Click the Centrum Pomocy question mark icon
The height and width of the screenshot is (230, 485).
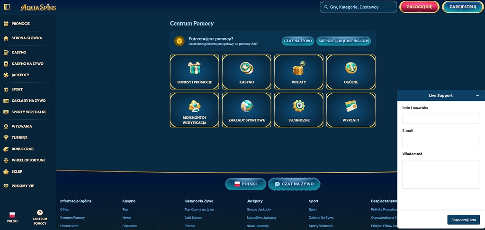coord(40,212)
